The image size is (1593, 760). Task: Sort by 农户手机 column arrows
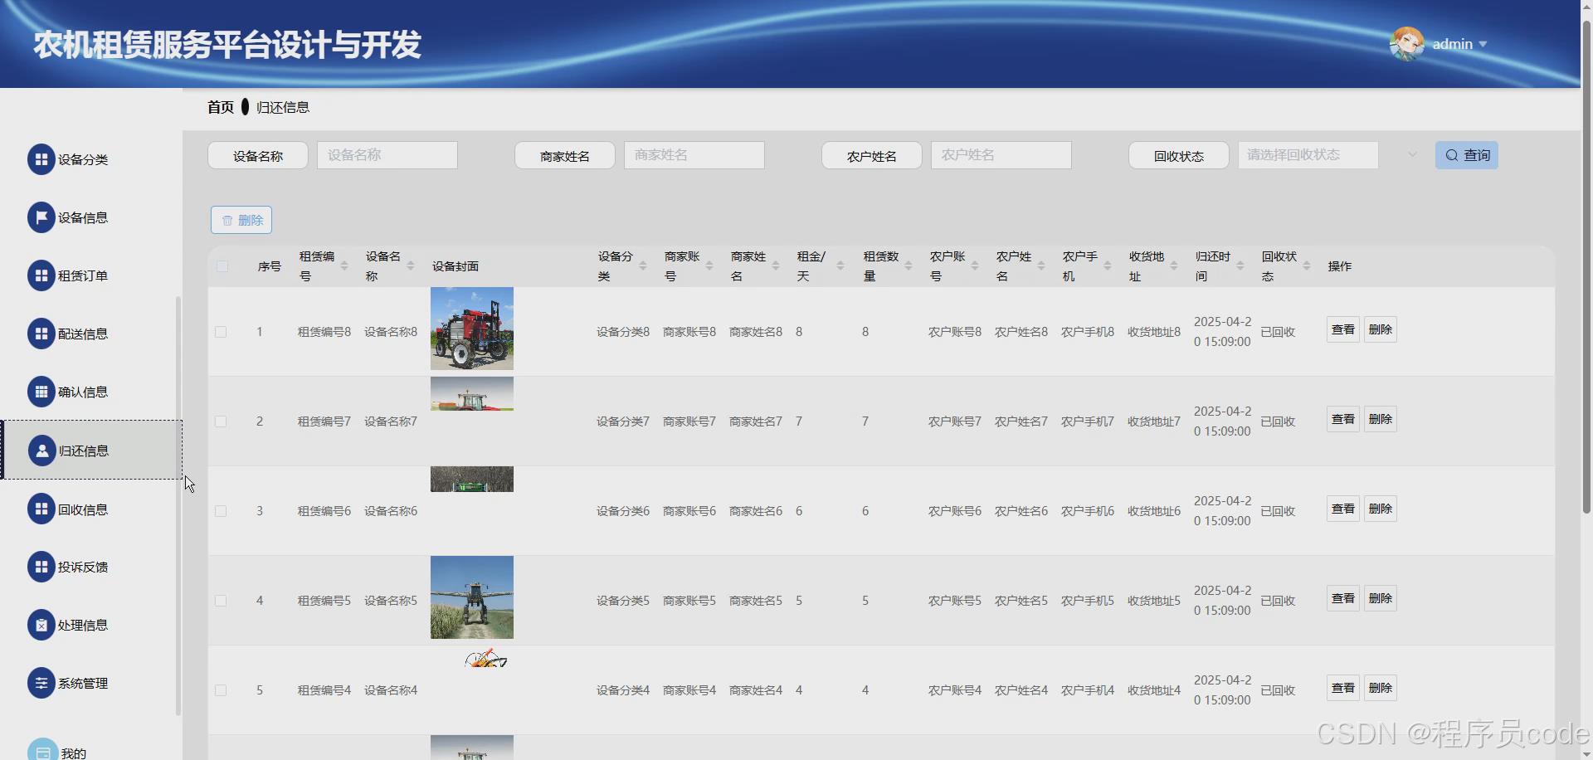(x=1108, y=266)
